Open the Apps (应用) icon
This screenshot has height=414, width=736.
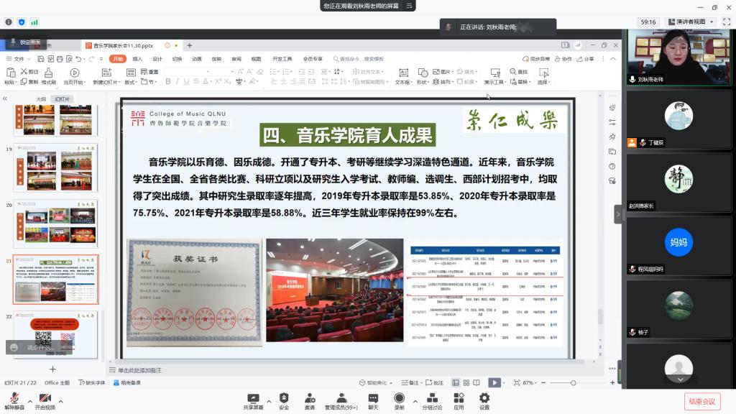coord(459,400)
